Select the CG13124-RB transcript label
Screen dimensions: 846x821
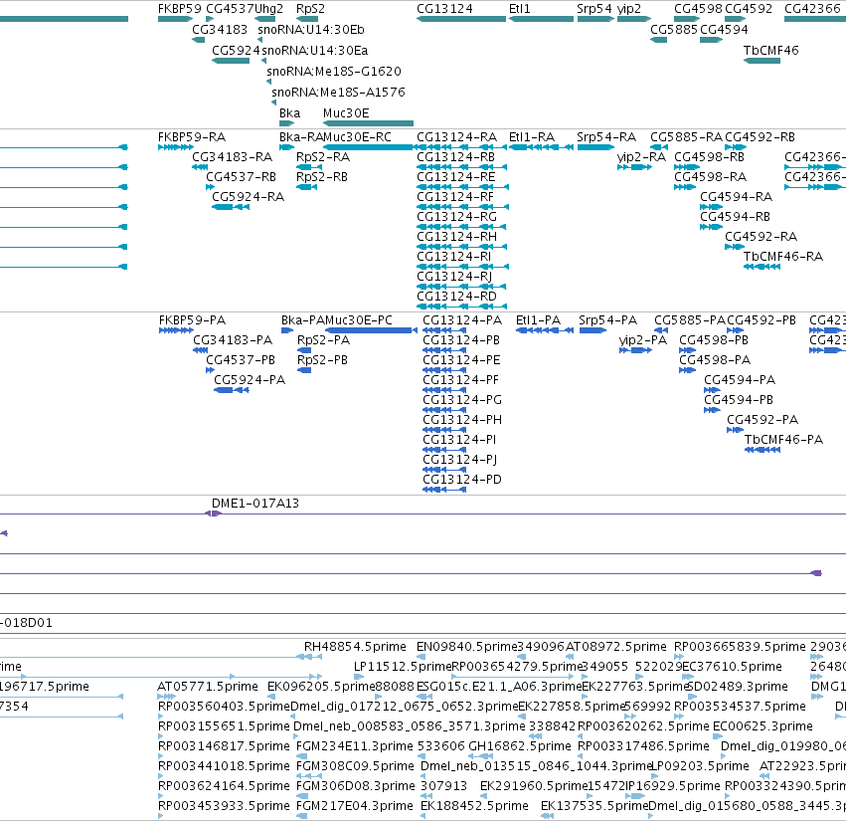(456, 157)
